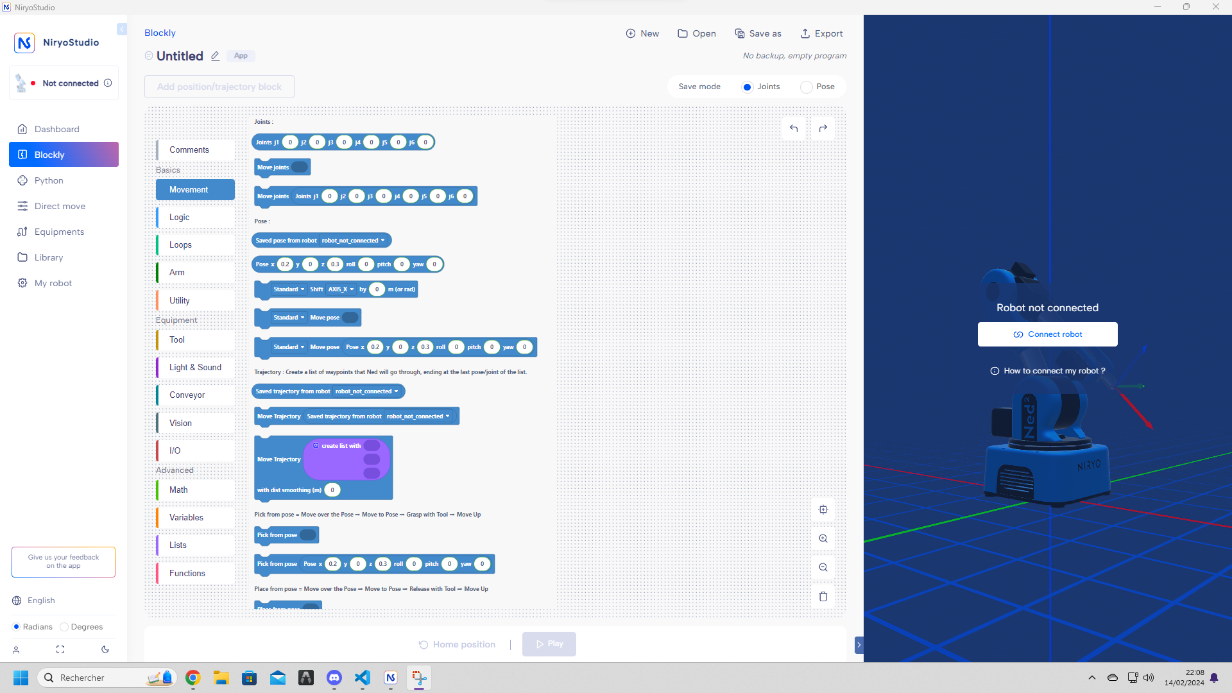The image size is (1232, 693).
Task: Click the trash bin icon
Action: 823,596
